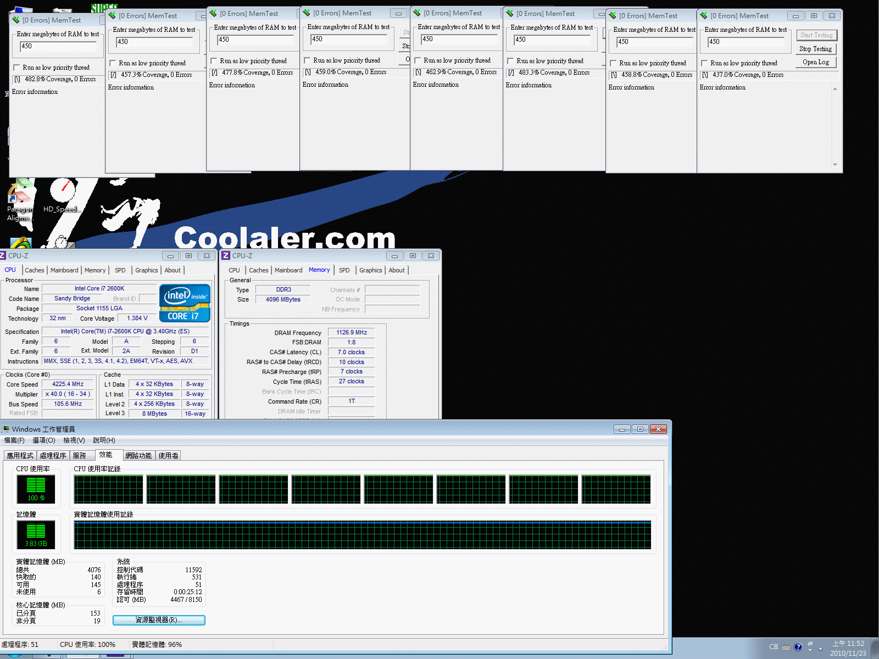Image resolution: width=879 pixels, height=659 pixels.
Task: Open the Task Manager 選項(O) menu
Action: point(44,440)
